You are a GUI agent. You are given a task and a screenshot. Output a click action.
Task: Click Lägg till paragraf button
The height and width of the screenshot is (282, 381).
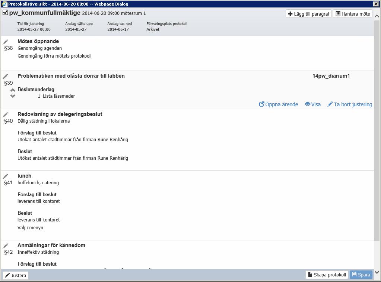[x=309, y=14]
